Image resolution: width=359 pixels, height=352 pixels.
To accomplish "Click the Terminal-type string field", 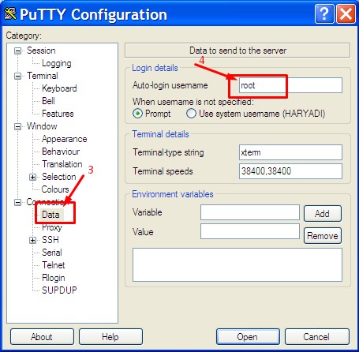I will (x=290, y=152).
